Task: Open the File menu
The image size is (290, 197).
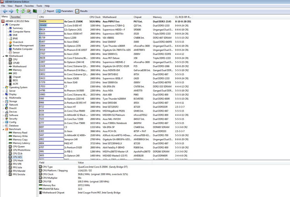Action: click(x=3, y=6)
